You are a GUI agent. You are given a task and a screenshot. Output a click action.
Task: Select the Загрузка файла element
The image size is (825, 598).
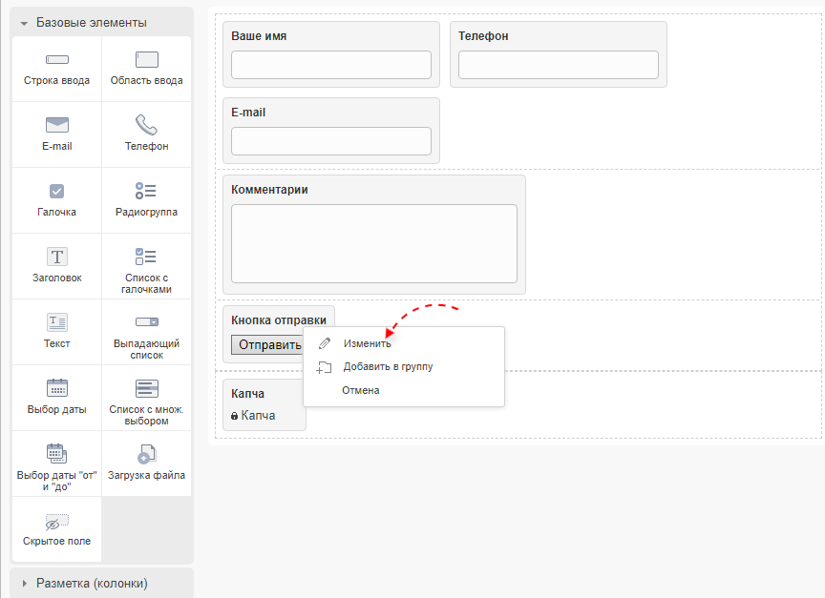click(146, 454)
